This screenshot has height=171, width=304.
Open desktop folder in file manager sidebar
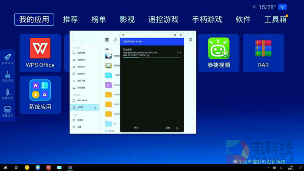click(85, 87)
